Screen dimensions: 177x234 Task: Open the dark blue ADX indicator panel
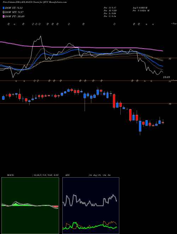(91, 206)
